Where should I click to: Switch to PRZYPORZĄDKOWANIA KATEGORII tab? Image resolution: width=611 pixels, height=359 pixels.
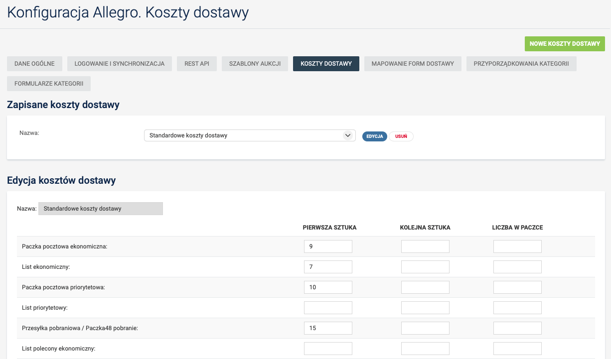click(521, 64)
